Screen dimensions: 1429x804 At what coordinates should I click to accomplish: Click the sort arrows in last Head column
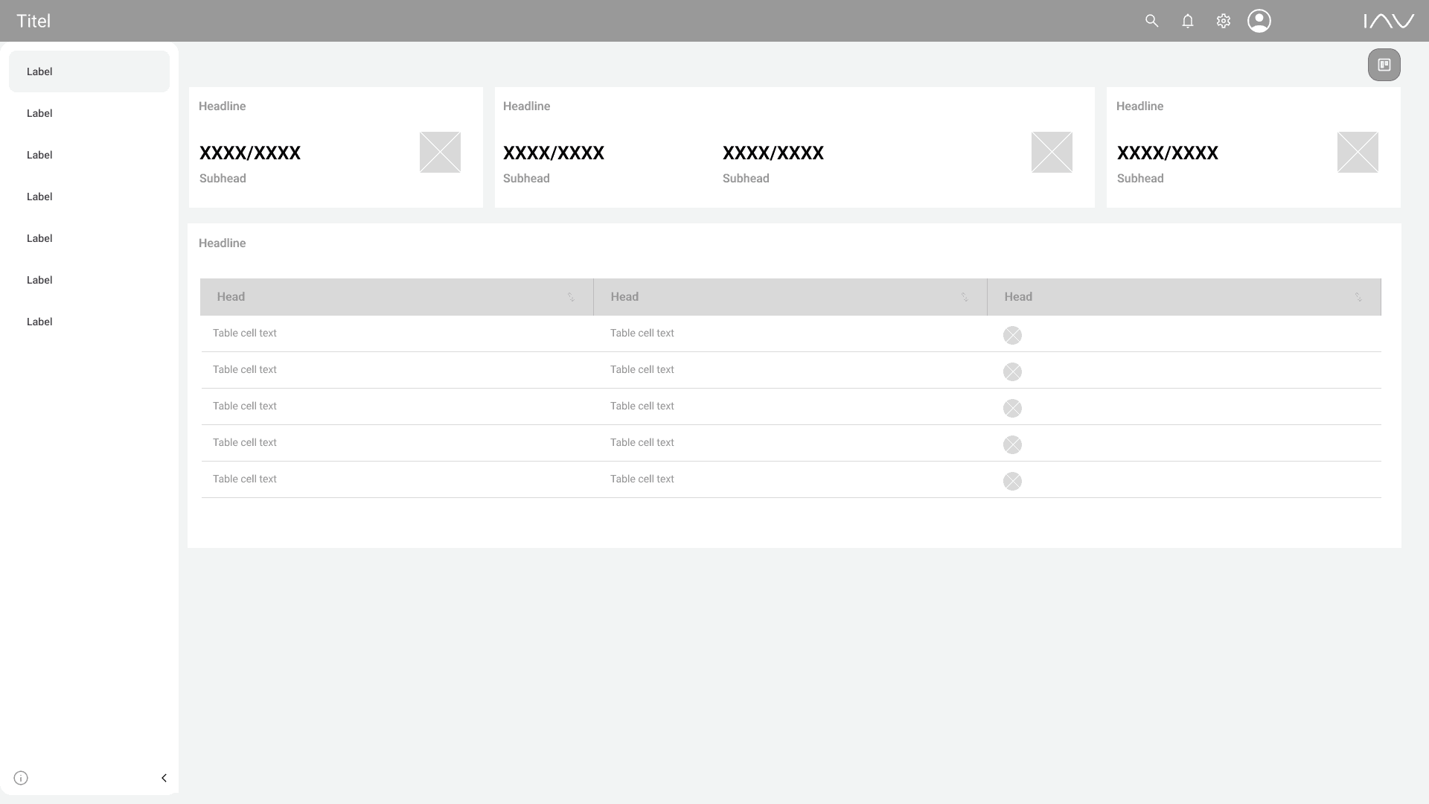point(1358,297)
